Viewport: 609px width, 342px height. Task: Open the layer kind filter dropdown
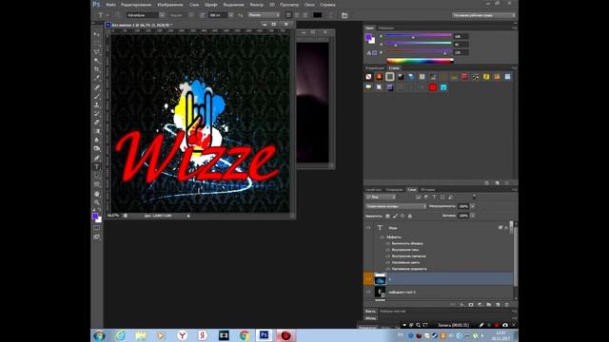[x=381, y=197]
